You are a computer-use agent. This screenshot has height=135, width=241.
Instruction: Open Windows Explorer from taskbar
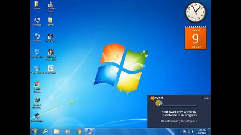click(x=56, y=132)
